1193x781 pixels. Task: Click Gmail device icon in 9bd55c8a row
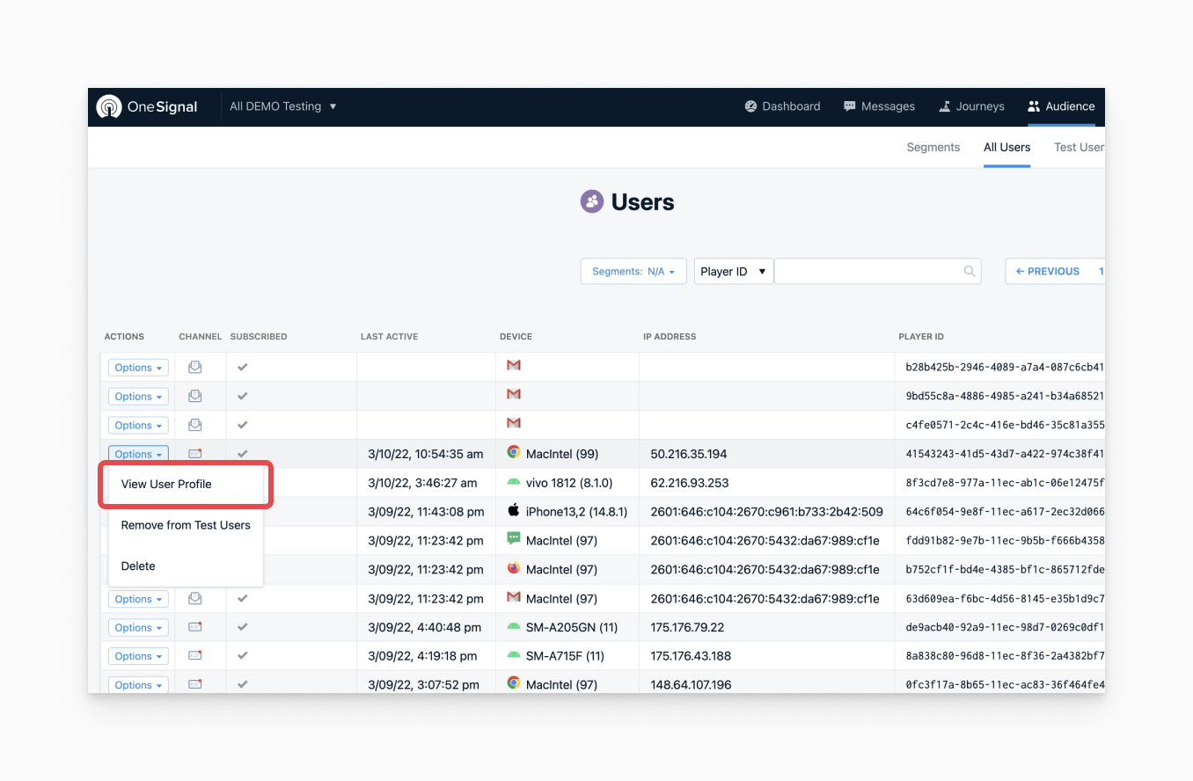click(514, 394)
